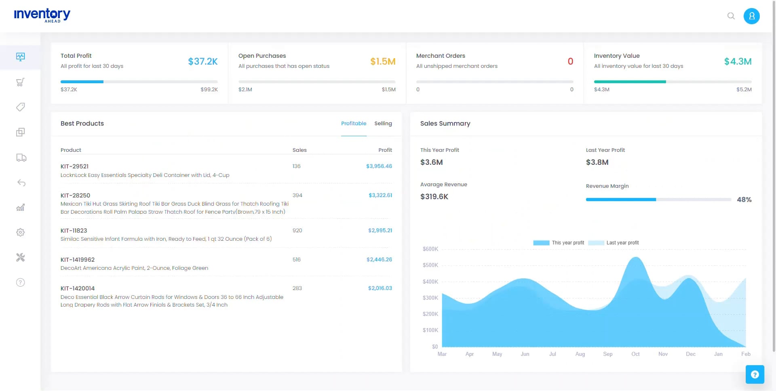Image resolution: width=776 pixels, height=391 pixels.
Task: Open the question mark help icon in sidebar
Action: [21, 282]
